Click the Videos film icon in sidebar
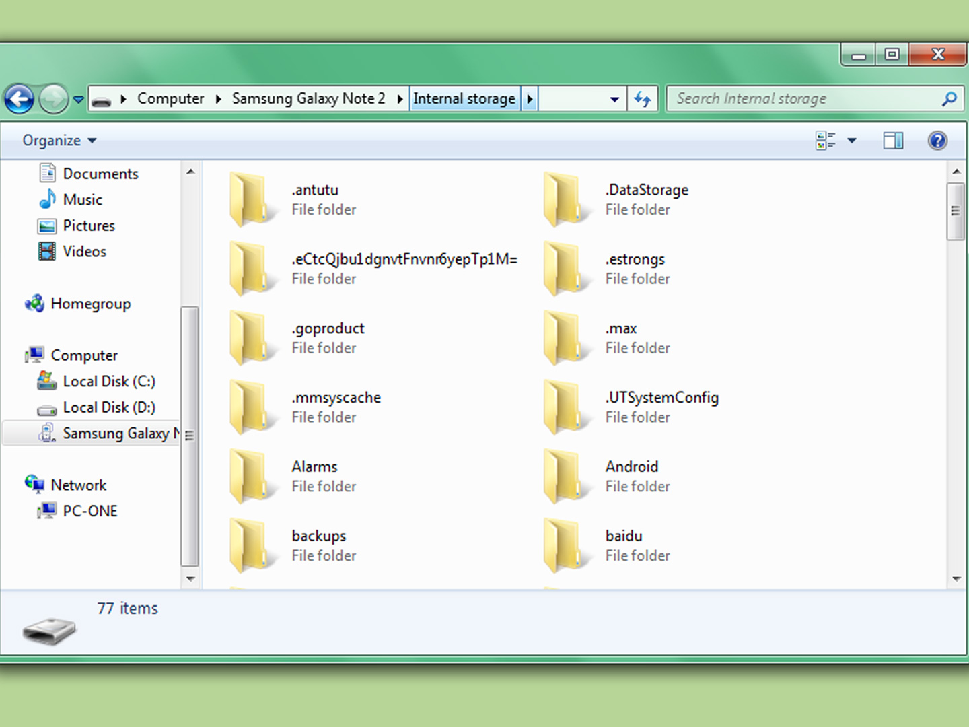Screen dimensions: 969x727 tap(47, 252)
